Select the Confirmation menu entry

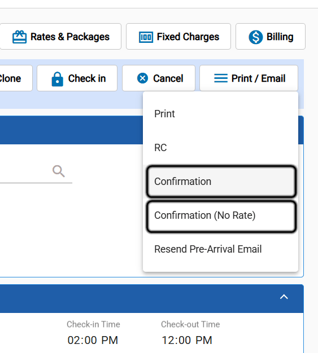221,182
